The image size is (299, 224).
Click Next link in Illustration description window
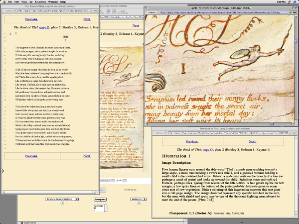tap(252, 141)
